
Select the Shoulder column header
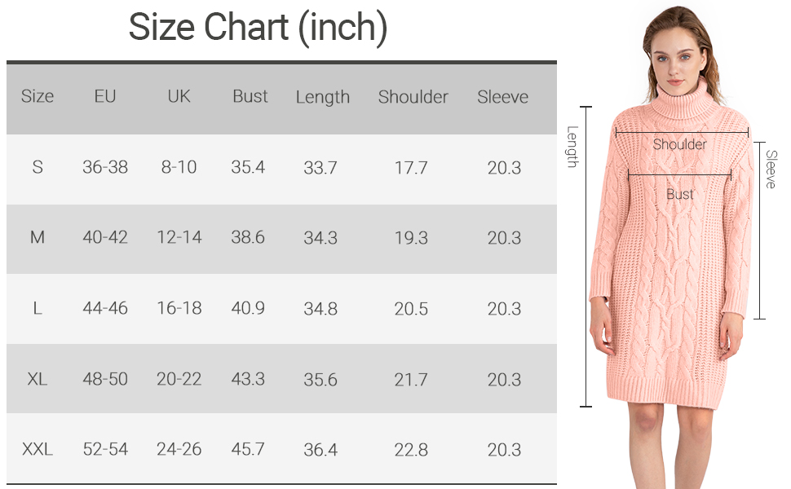tap(413, 97)
